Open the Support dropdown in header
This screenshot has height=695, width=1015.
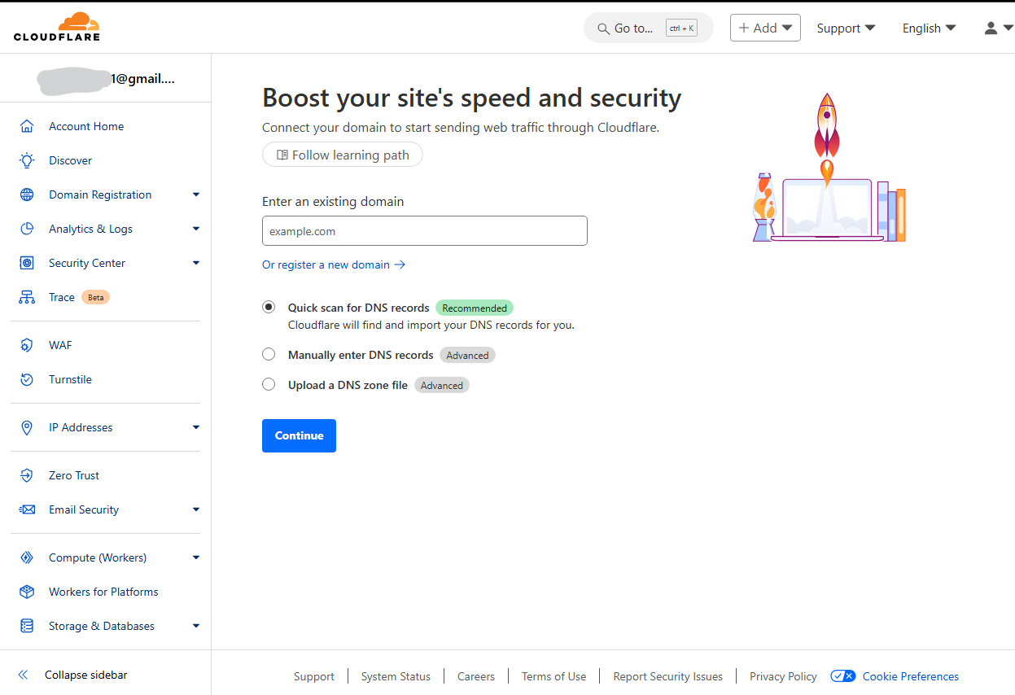847,28
